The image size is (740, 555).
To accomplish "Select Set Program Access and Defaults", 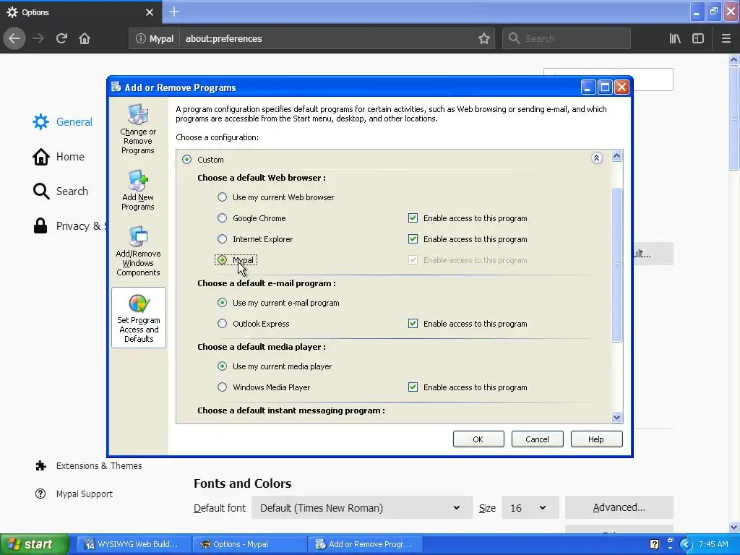I will click(138, 318).
